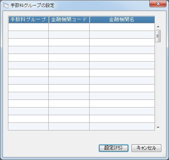The image size is (169, 160).
Task: Click the 金融機関名 column header
Action: tap(122, 20)
